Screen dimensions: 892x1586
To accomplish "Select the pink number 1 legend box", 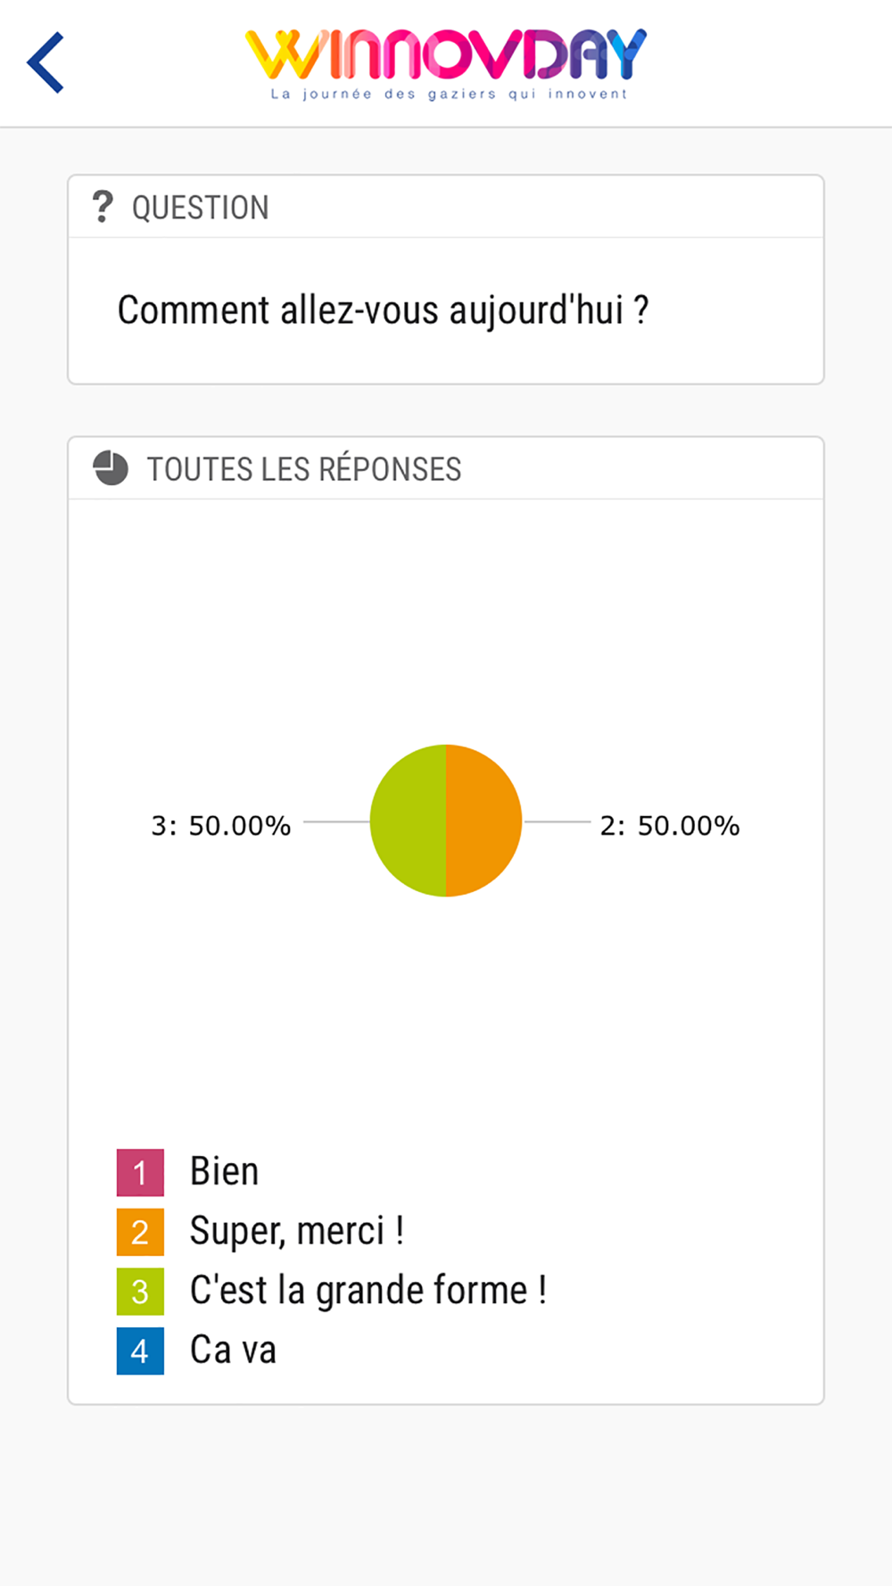I will coord(140,1172).
